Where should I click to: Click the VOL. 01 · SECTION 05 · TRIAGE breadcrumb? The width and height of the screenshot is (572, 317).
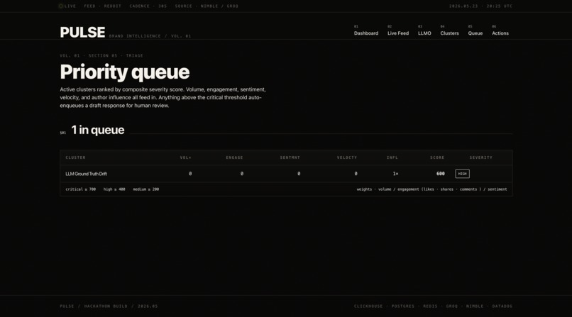pyautogui.click(x=101, y=56)
